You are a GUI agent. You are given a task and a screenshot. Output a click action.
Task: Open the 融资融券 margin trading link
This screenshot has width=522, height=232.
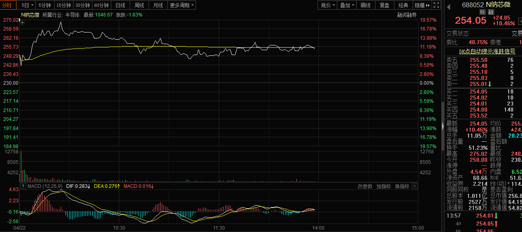[407, 14]
